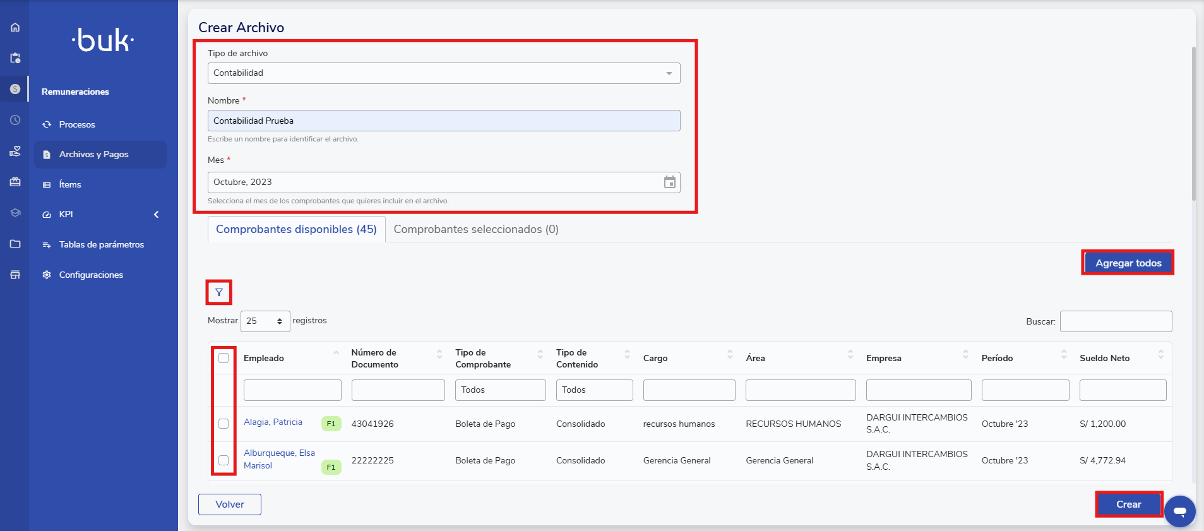This screenshot has width=1204, height=531.
Task: Open the chat support bubble
Action: [x=1179, y=511]
